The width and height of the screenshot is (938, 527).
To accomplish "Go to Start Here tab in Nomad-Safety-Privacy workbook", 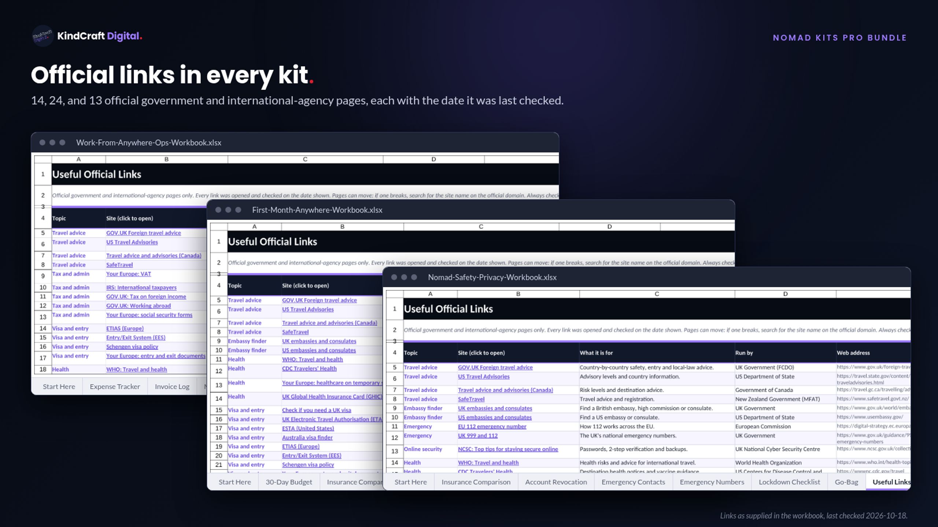I will tap(410, 482).
